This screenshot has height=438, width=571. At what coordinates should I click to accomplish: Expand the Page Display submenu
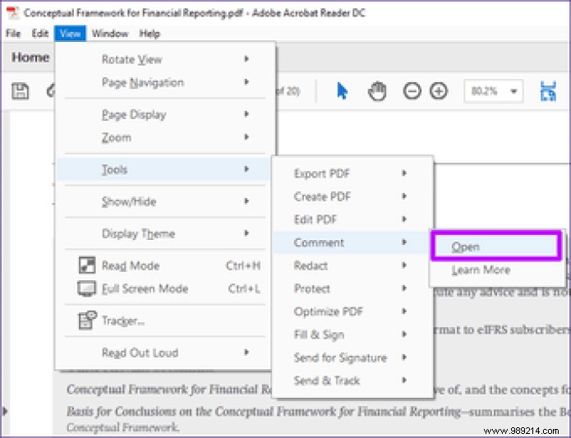[163, 115]
